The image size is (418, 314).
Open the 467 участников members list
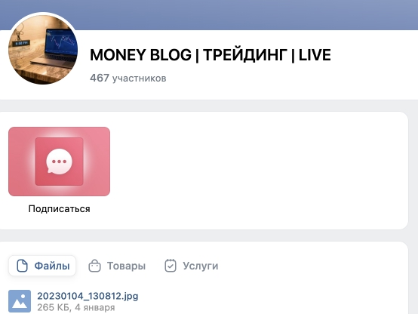[128, 78]
